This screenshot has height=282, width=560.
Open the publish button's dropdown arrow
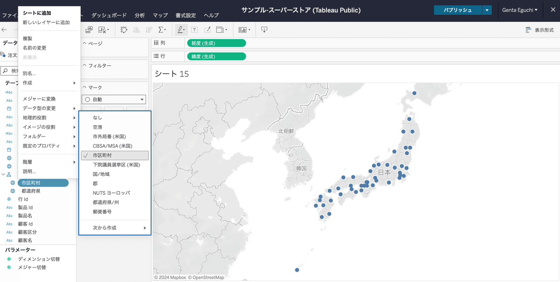click(487, 10)
